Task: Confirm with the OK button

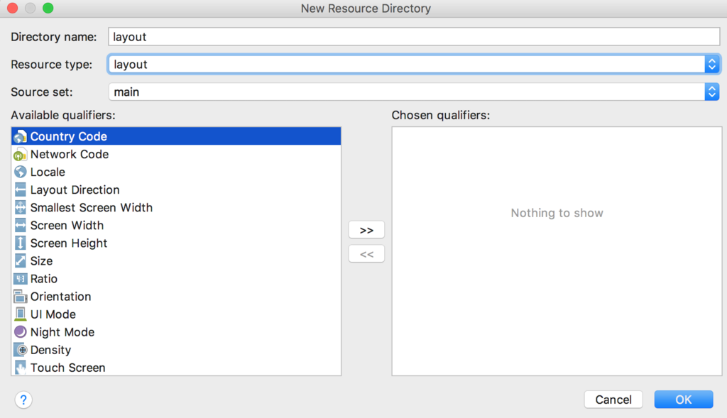Action: pos(684,400)
